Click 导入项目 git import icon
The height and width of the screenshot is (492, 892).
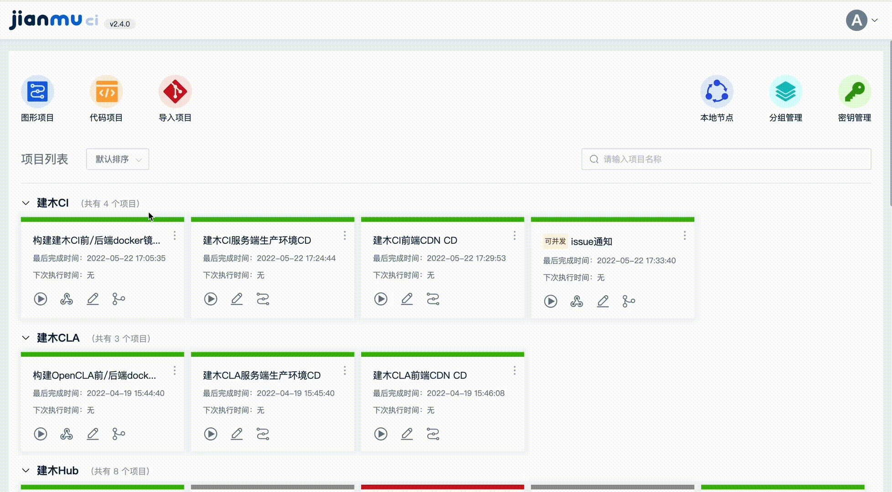tap(175, 92)
